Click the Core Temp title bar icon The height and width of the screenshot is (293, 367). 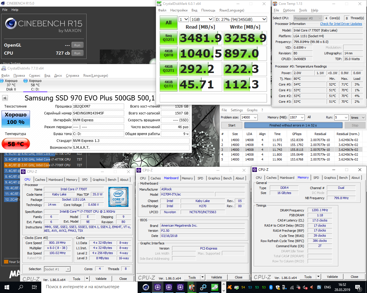(275, 4)
